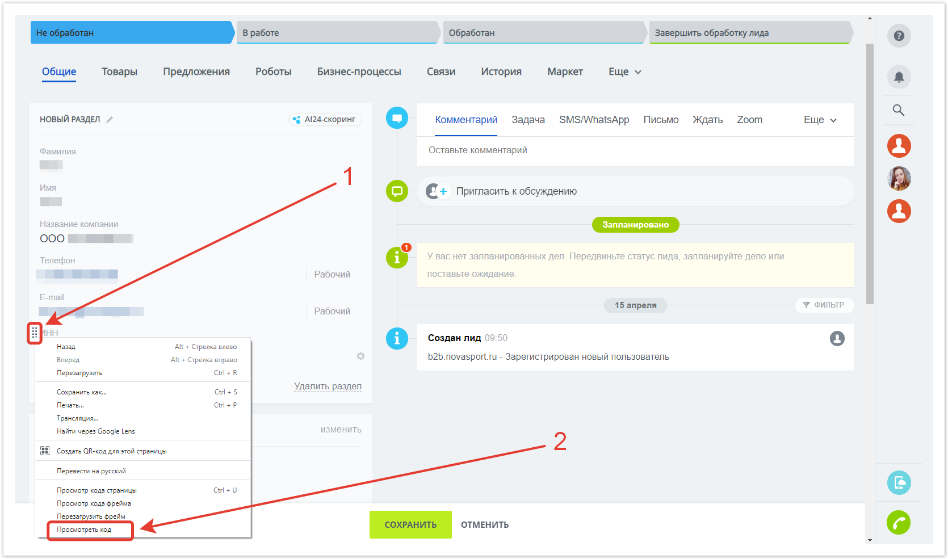
Task: Choose Просмотр кода страницы
Action: [143, 490]
